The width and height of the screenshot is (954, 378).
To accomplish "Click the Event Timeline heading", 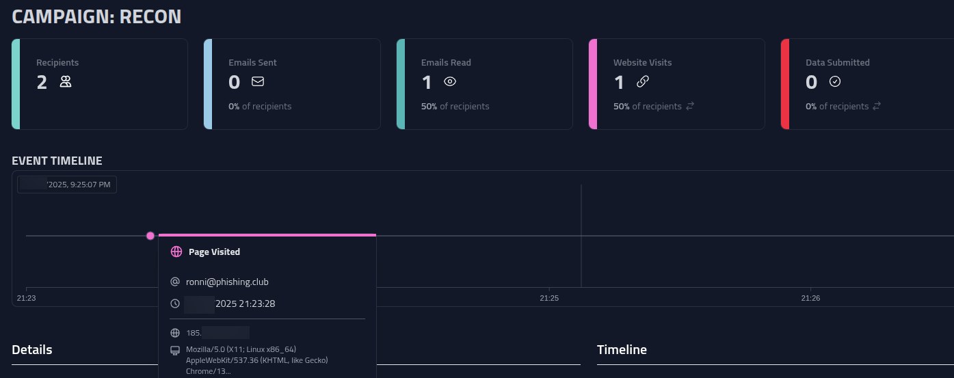I will click(x=57, y=161).
